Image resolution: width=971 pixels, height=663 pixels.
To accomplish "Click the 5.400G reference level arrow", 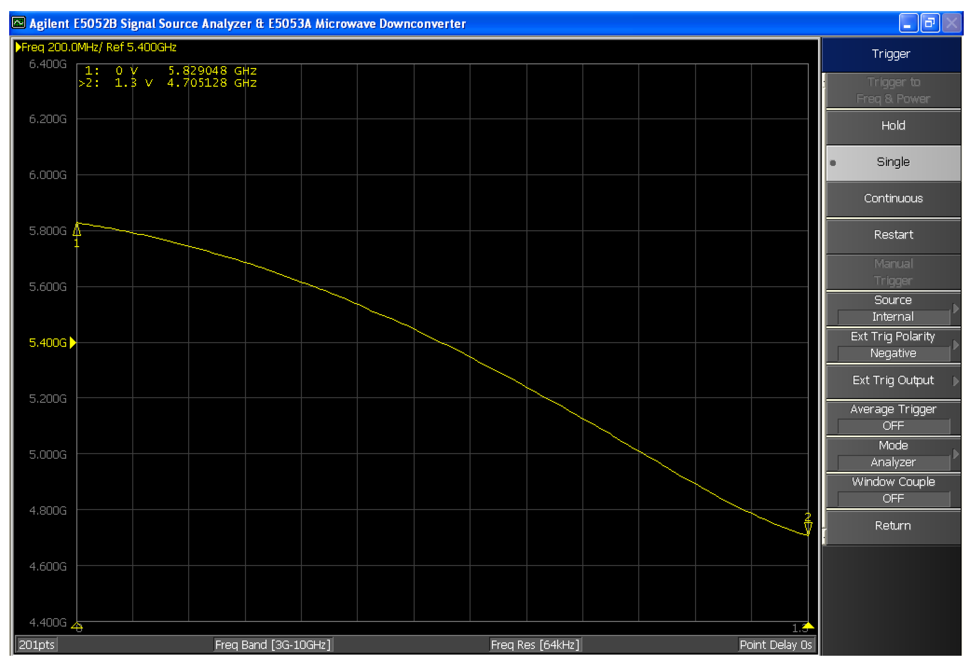I will pyautogui.click(x=73, y=342).
